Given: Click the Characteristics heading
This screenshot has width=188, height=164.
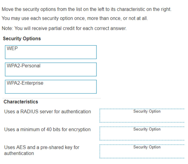Looking at the screenshot, I should click(x=21, y=102).
